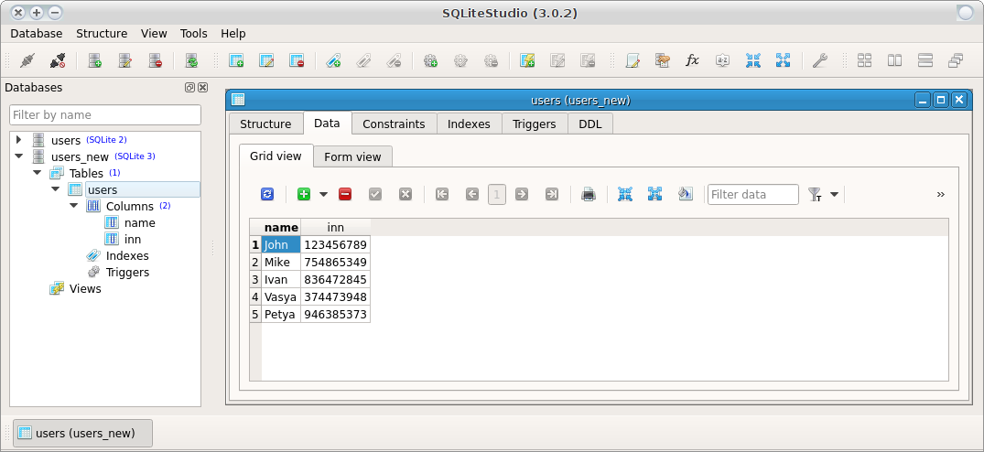Viewport: 984px width, 452px height.
Task: Select the Triggers node in the tree
Action: point(127,272)
